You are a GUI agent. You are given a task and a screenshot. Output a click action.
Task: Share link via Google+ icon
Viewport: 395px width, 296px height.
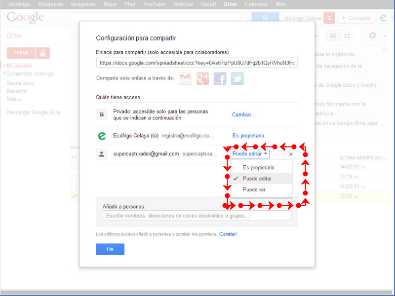pos(202,78)
